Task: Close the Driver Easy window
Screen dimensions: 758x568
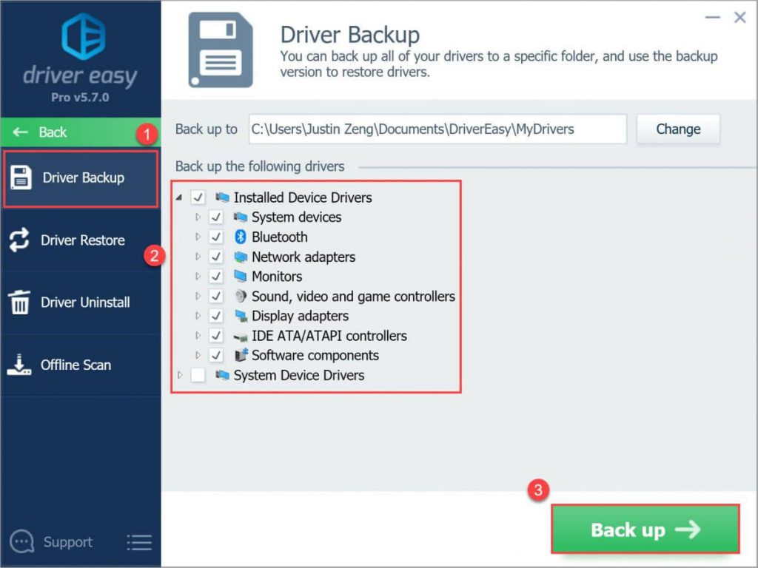Action: click(x=739, y=18)
